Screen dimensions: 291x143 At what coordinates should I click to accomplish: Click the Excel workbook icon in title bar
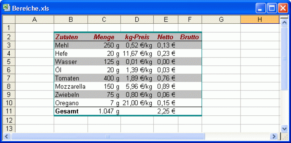[7, 8]
